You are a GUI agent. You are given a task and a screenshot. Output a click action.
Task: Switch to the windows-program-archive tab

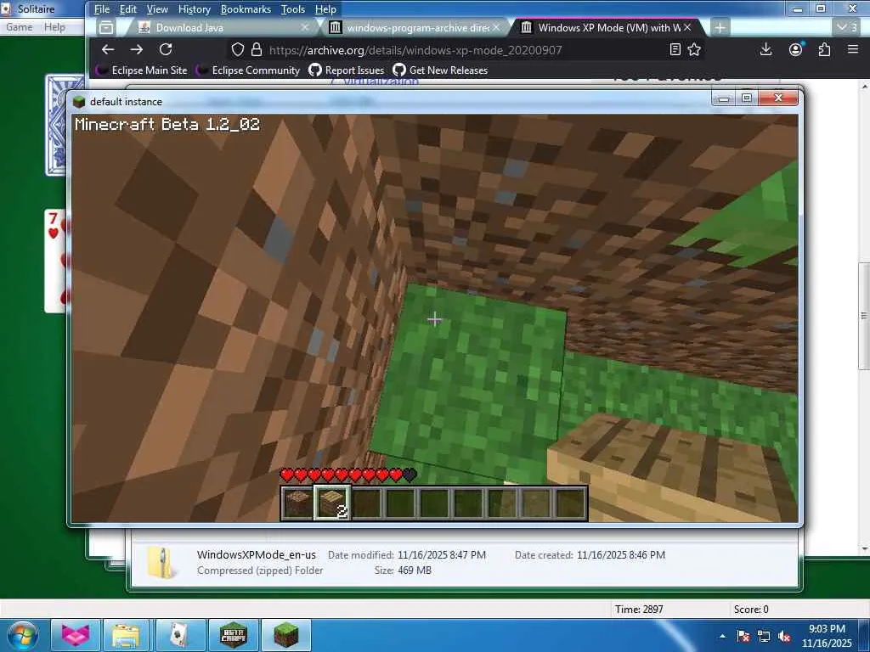pyautogui.click(x=415, y=28)
